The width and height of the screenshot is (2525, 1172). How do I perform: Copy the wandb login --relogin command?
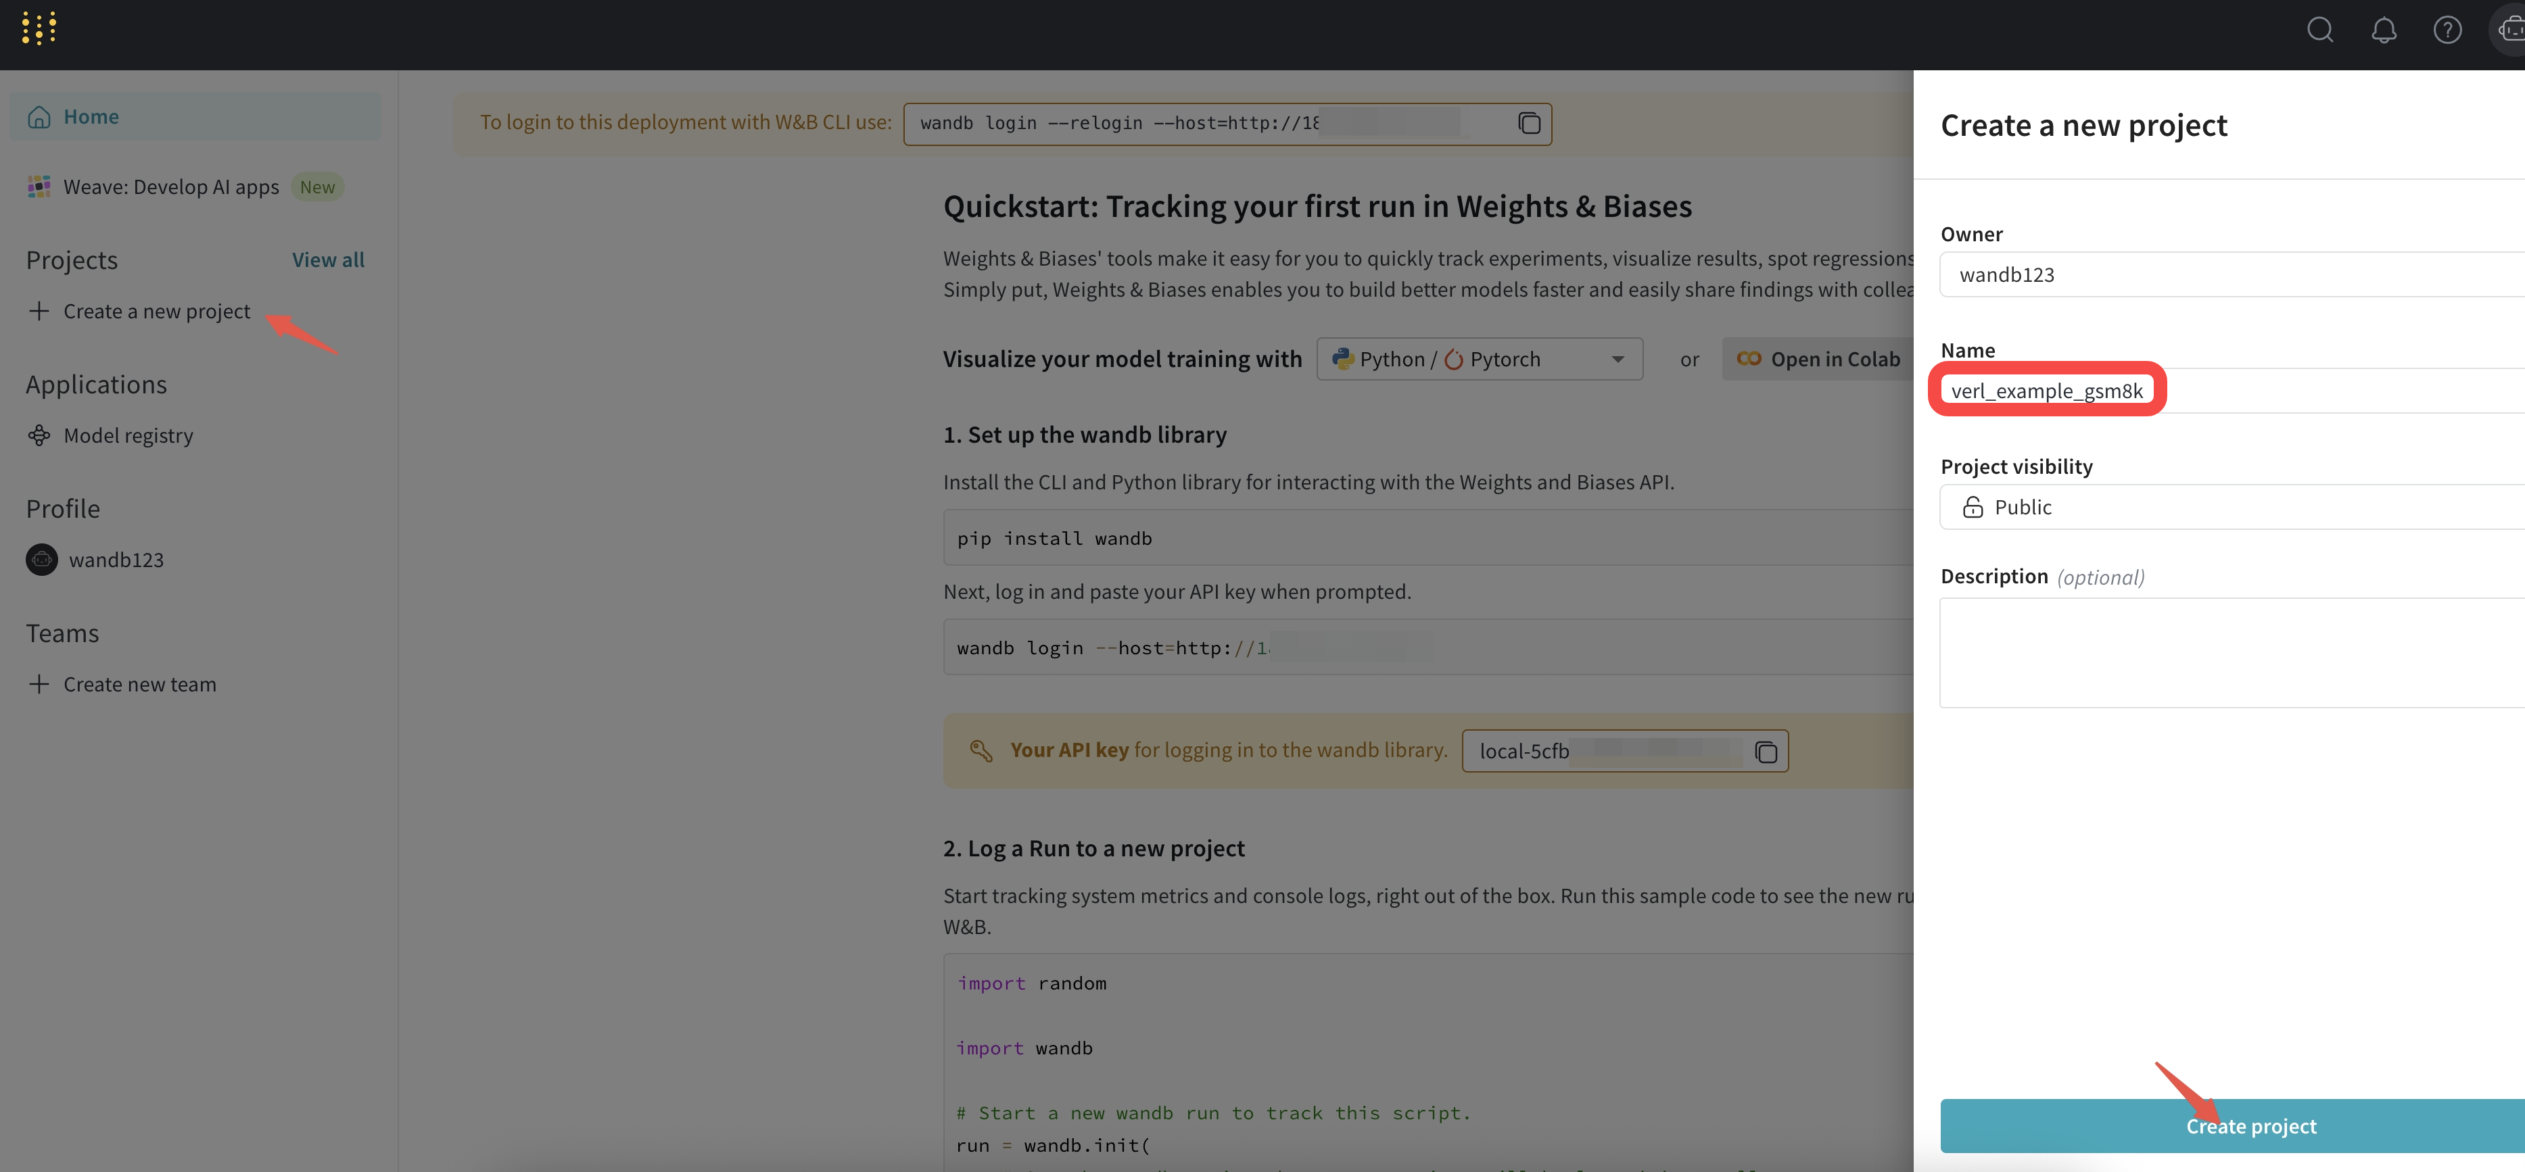(1529, 124)
